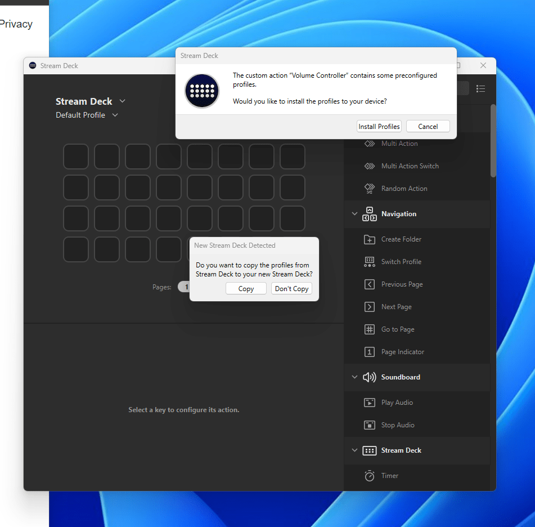The height and width of the screenshot is (527, 535).
Task: Close the Stream Deck window
Action: [x=483, y=65]
